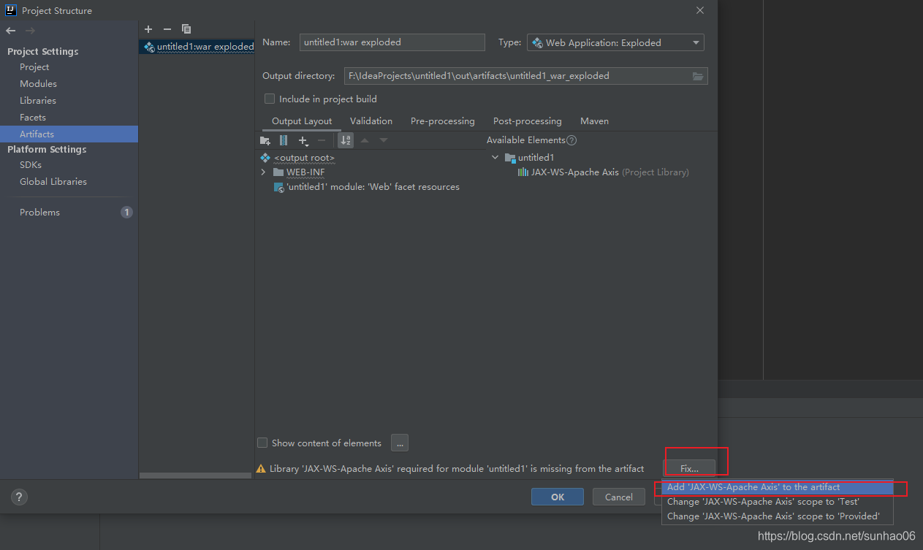
Task: Select Artifacts in the sidebar
Action: 69,134
